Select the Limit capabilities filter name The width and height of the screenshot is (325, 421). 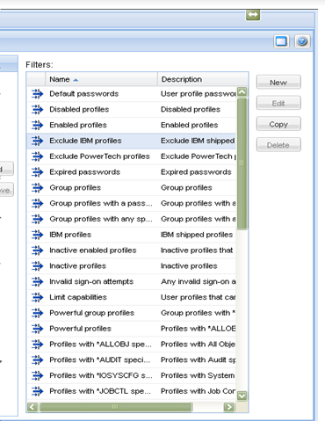[x=78, y=297]
